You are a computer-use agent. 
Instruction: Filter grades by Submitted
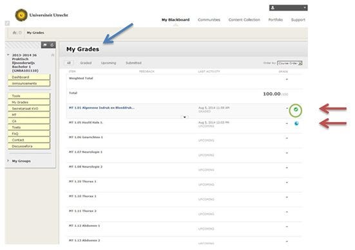[133, 63]
